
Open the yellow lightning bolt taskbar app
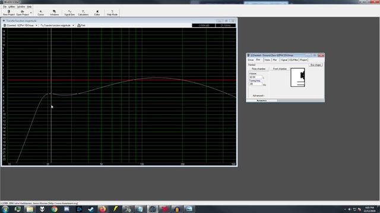click(116, 209)
